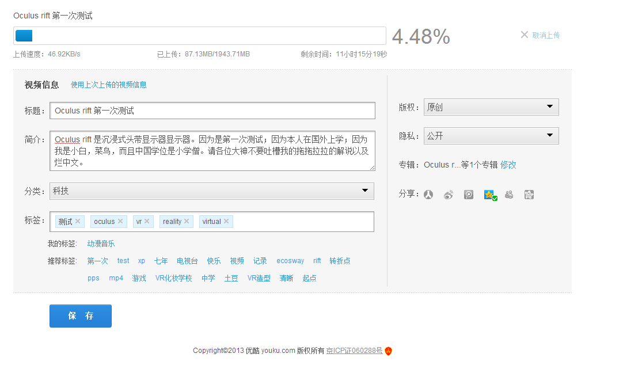Click the X icon beside 取消上传
Screen dimensions: 623x365
[525, 35]
